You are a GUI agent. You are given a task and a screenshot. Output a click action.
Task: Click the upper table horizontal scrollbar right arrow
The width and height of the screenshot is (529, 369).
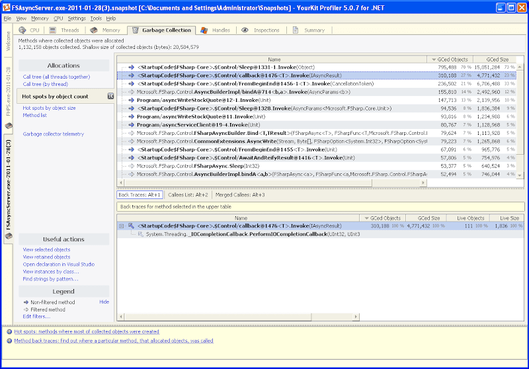[x=423, y=183]
